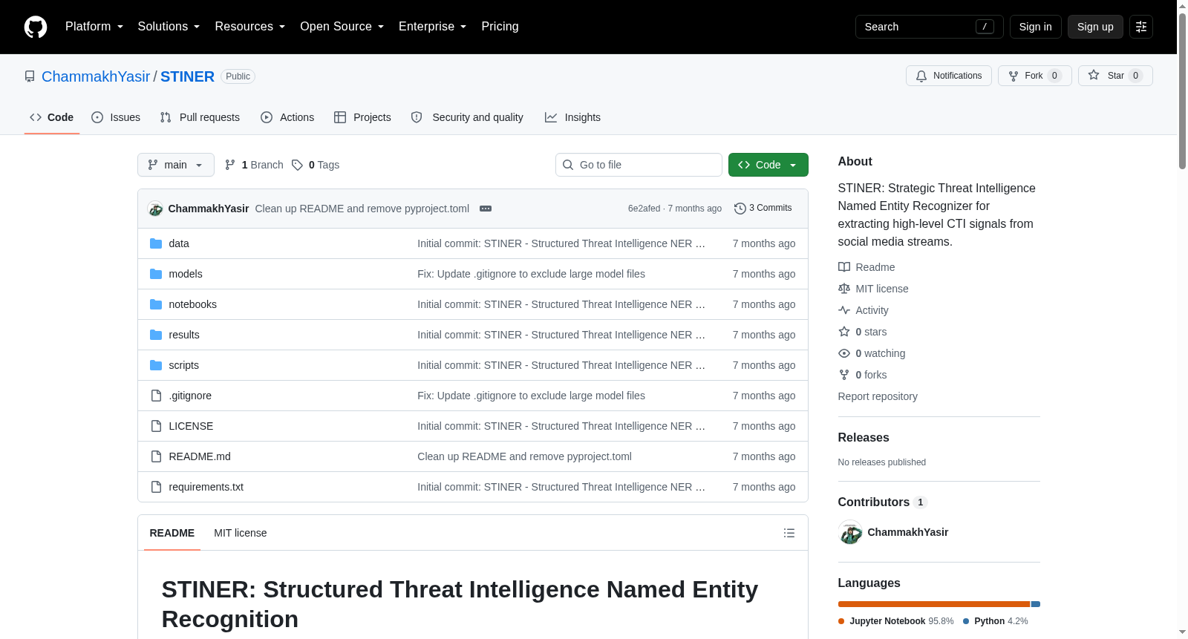
Task: Click the Jupyter Notebook language bar segment
Action: 934,604
